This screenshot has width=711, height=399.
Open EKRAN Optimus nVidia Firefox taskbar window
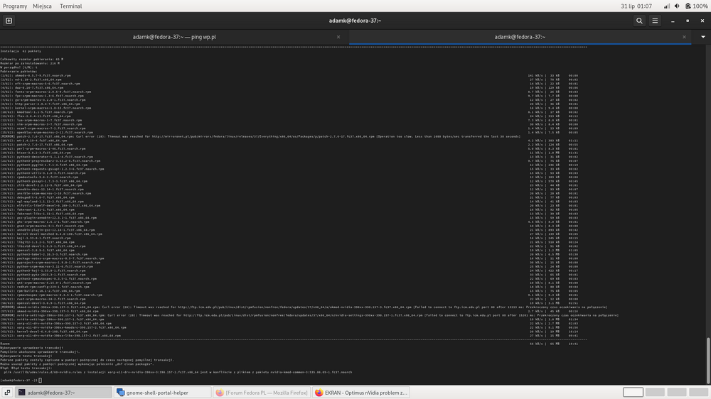pyautogui.click(x=361, y=392)
